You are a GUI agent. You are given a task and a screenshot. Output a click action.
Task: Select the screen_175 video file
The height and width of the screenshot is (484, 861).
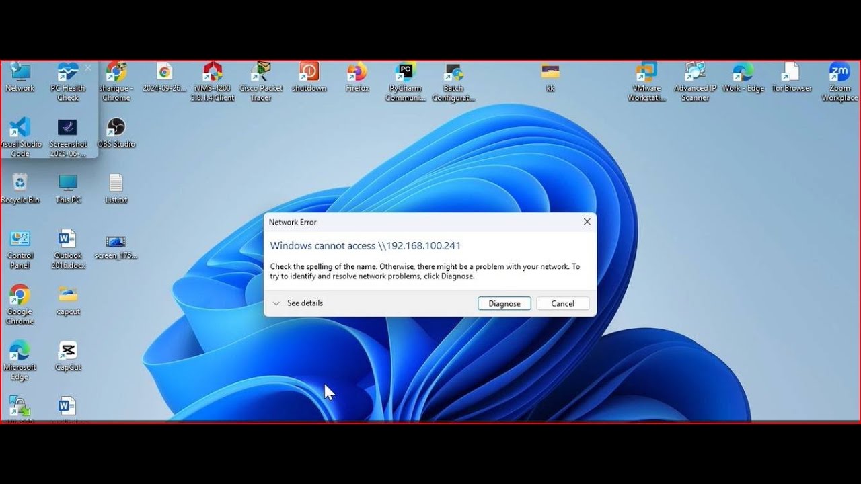pos(116,247)
